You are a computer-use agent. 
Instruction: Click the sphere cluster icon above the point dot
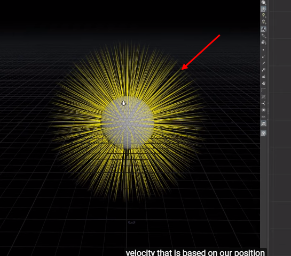point(264,42)
